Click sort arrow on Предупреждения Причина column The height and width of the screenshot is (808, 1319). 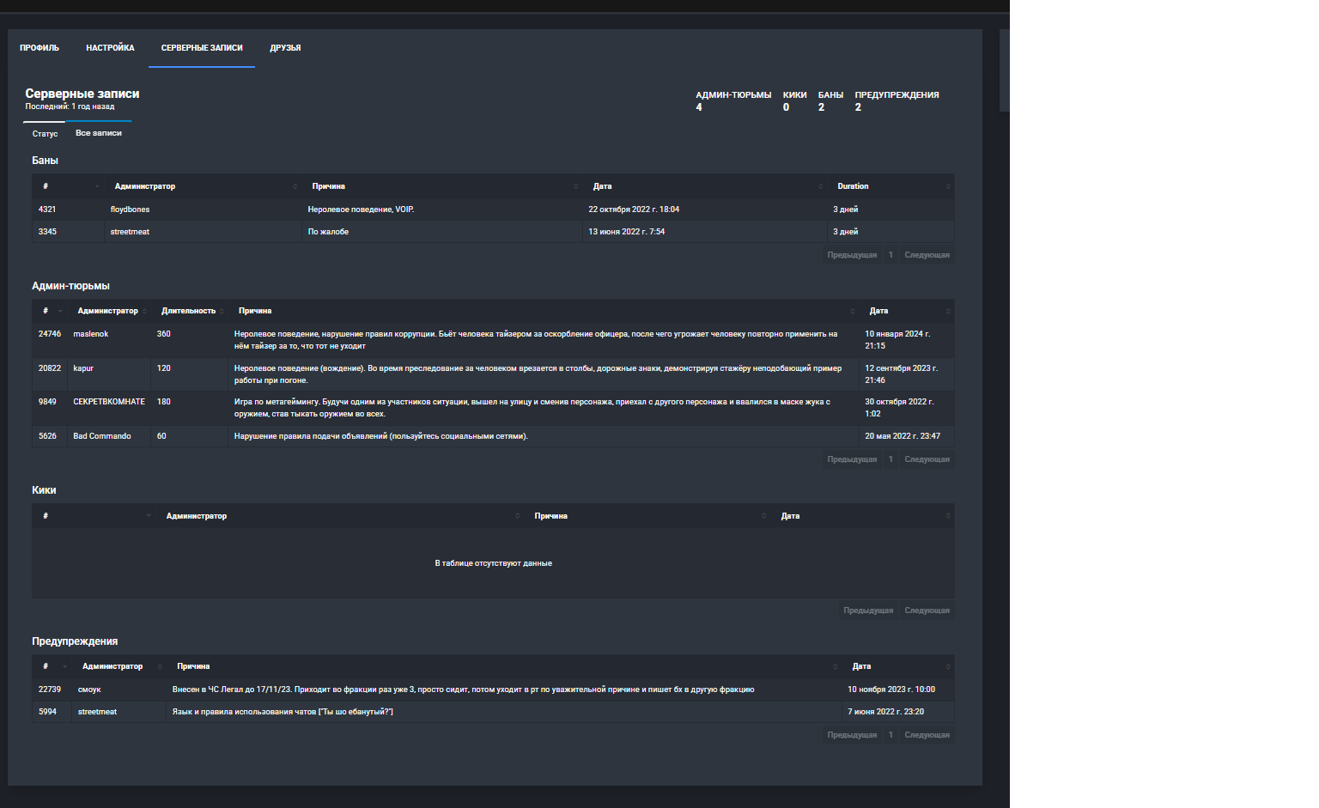(835, 666)
